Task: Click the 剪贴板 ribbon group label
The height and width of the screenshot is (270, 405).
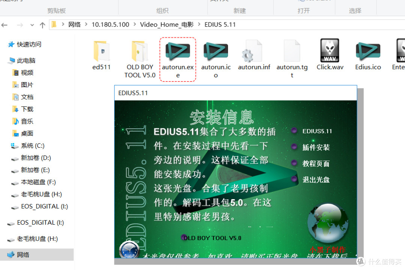Action: (57, 10)
